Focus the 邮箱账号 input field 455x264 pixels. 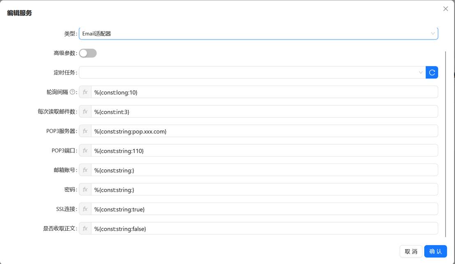tap(264, 170)
